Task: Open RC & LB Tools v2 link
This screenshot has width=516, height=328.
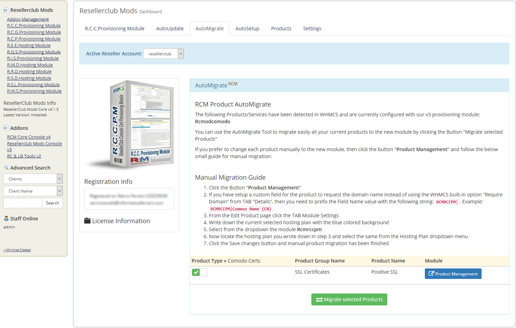Action: (24, 156)
